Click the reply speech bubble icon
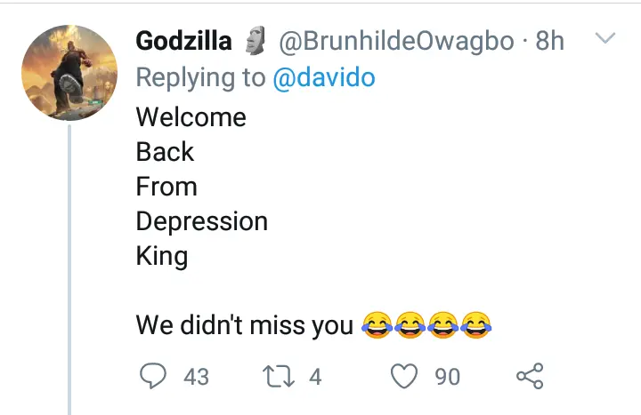This screenshot has height=415, width=641. click(153, 377)
